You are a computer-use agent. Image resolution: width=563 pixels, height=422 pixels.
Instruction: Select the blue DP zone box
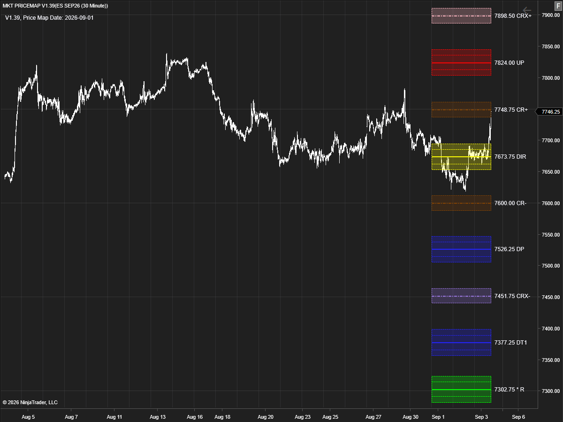coord(461,249)
